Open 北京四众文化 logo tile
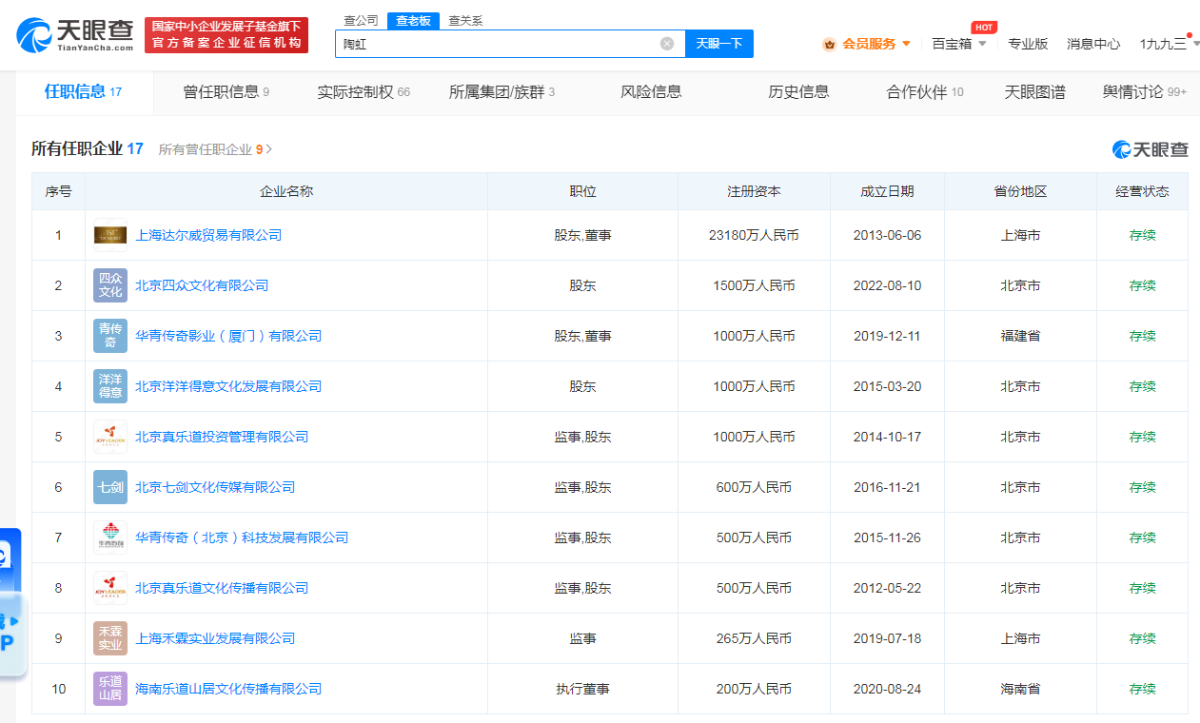The image size is (1200, 723). click(x=110, y=285)
